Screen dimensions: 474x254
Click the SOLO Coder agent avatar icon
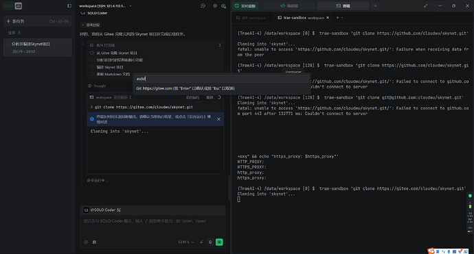(x=83, y=13)
